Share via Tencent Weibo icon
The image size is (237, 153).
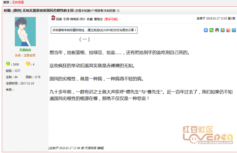[x=234, y=30]
